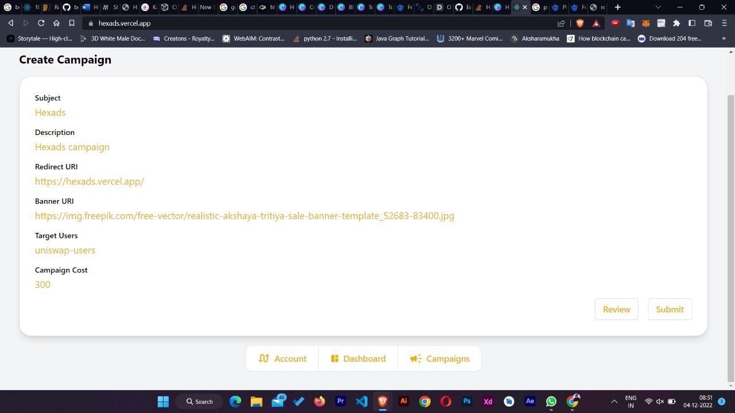Open Adobe Illustrator from taskbar
This screenshot has height=413, width=735.
[x=404, y=402]
